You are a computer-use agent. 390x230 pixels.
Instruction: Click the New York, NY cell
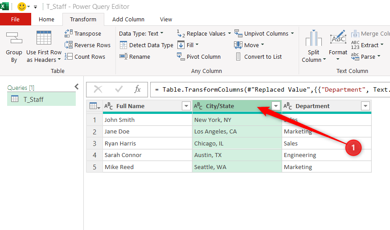(237, 120)
